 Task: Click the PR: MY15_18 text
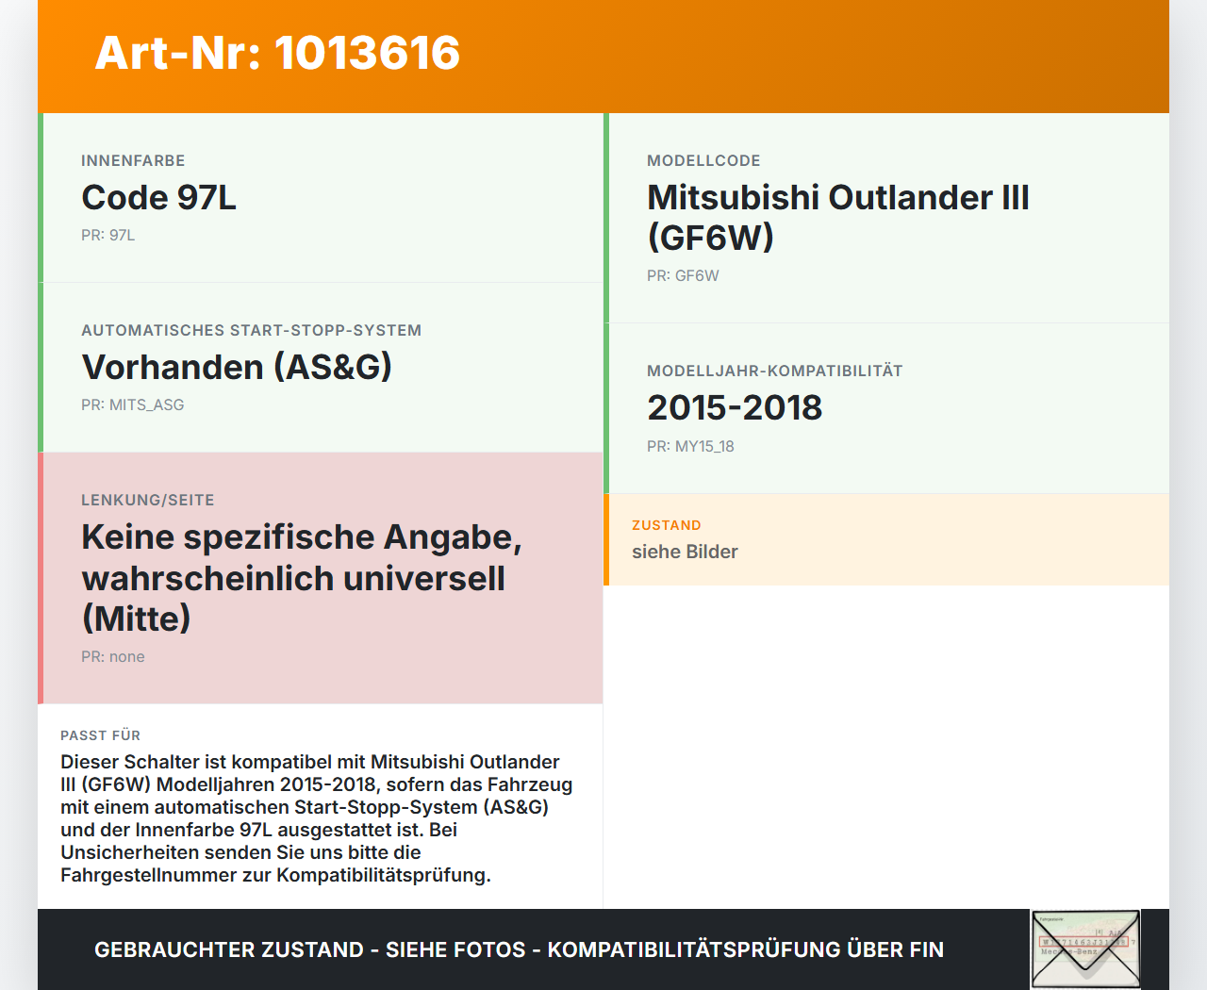690,446
